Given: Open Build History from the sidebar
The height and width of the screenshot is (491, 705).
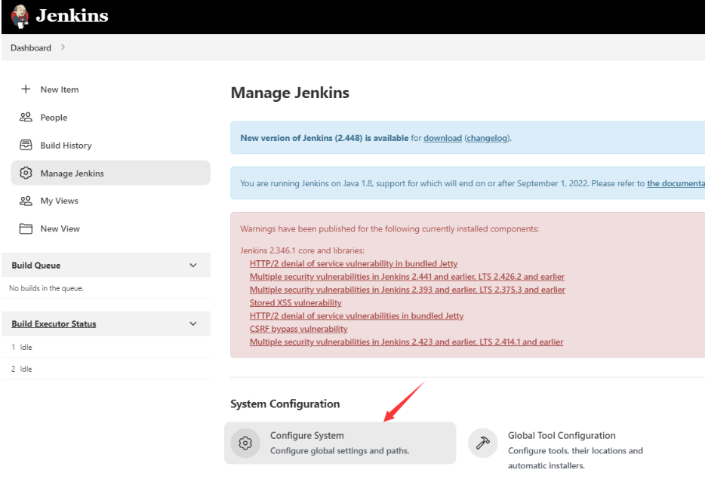Looking at the screenshot, I should [66, 145].
